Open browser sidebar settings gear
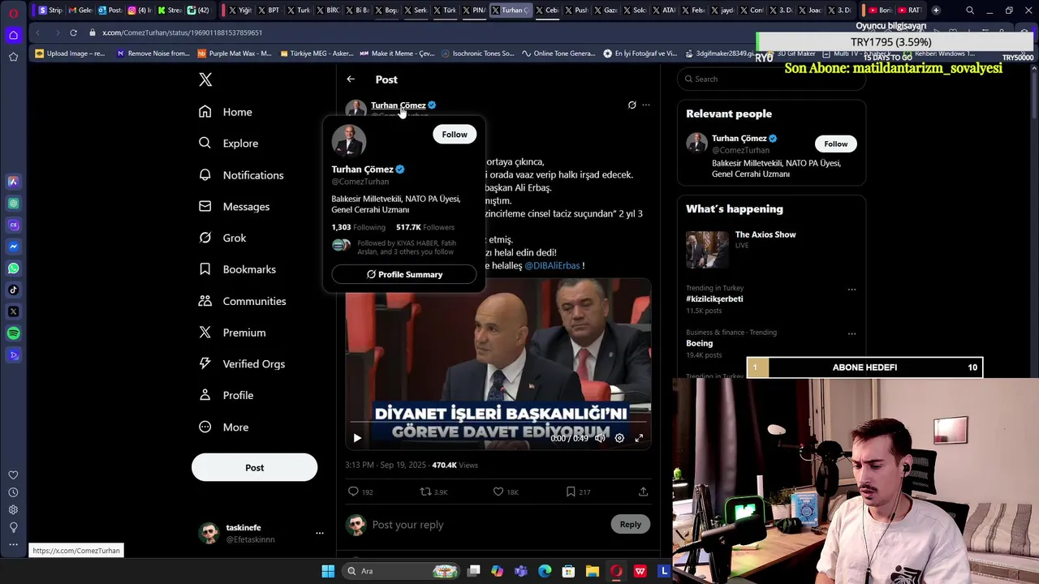Image resolution: width=1039 pixels, height=584 pixels. pyautogui.click(x=13, y=510)
